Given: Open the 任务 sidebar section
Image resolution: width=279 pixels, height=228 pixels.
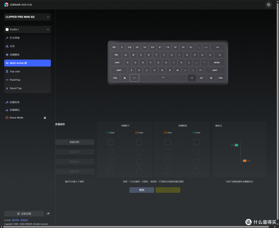Looking at the screenshot, I should click(x=27, y=46).
